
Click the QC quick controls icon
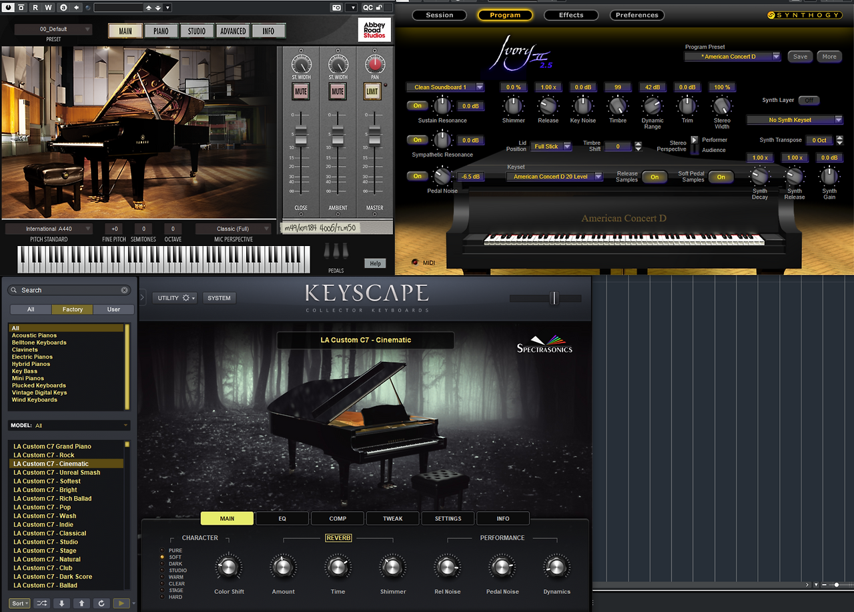click(368, 7)
